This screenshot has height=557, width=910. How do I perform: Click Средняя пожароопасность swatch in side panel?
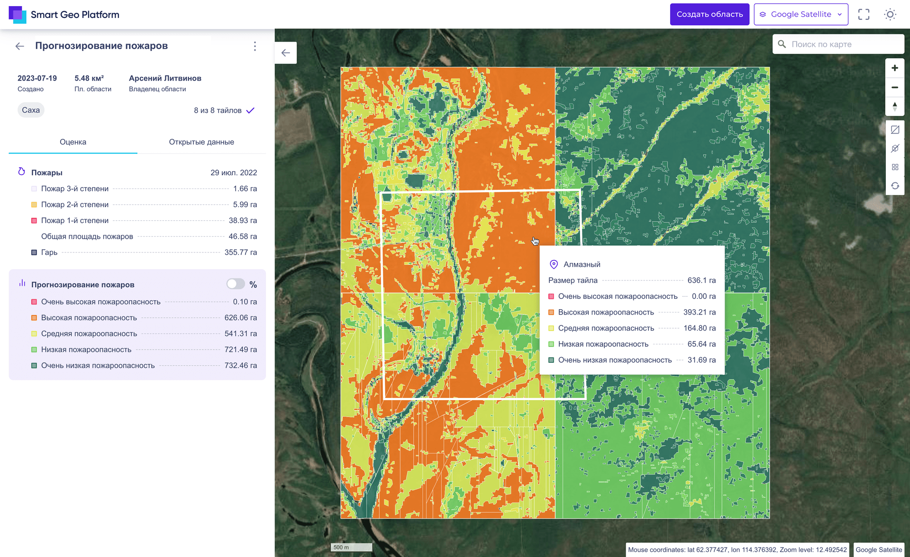(x=34, y=334)
